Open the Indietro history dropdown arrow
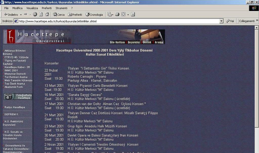The image size is (259, 153). click(x=21, y=15)
